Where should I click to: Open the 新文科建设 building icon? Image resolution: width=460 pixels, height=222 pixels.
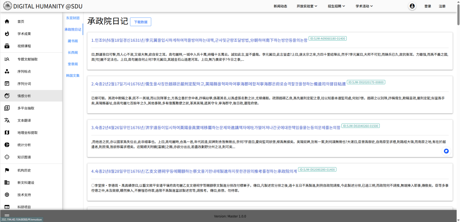pyautogui.click(x=7, y=182)
